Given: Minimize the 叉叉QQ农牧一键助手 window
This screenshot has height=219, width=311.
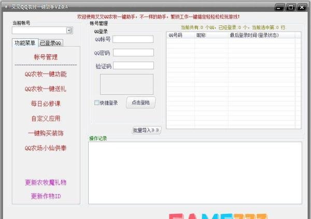Looking at the screenshot, I should tap(279, 7).
